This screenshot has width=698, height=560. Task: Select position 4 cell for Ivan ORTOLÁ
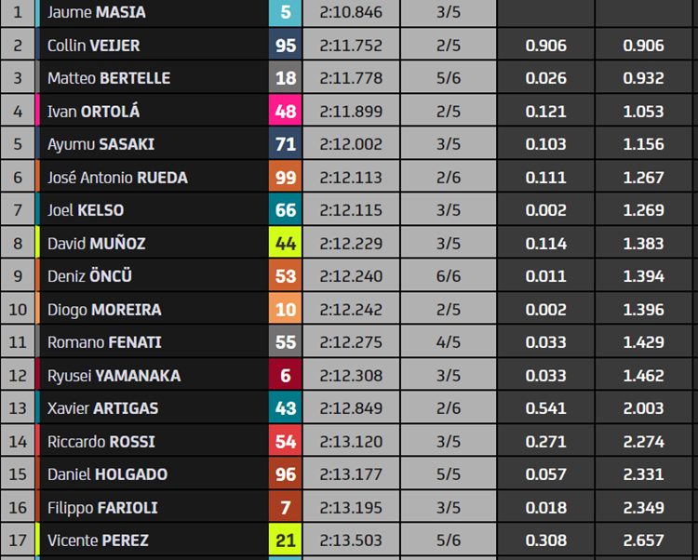(x=18, y=111)
